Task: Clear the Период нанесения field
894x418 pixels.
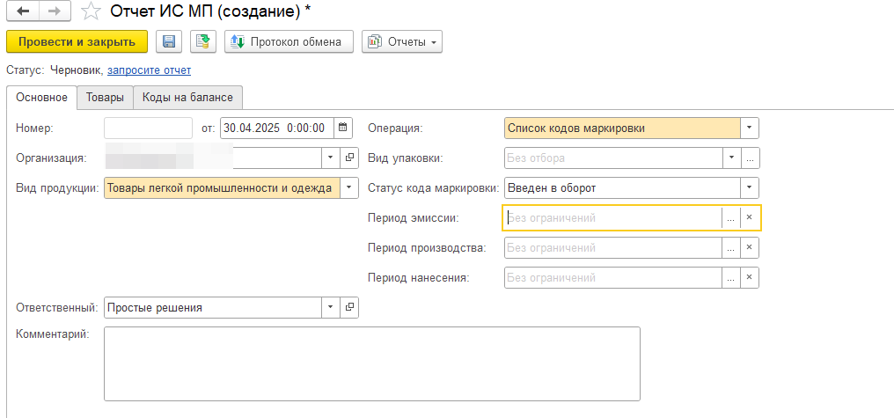Action: click(750, 277)
